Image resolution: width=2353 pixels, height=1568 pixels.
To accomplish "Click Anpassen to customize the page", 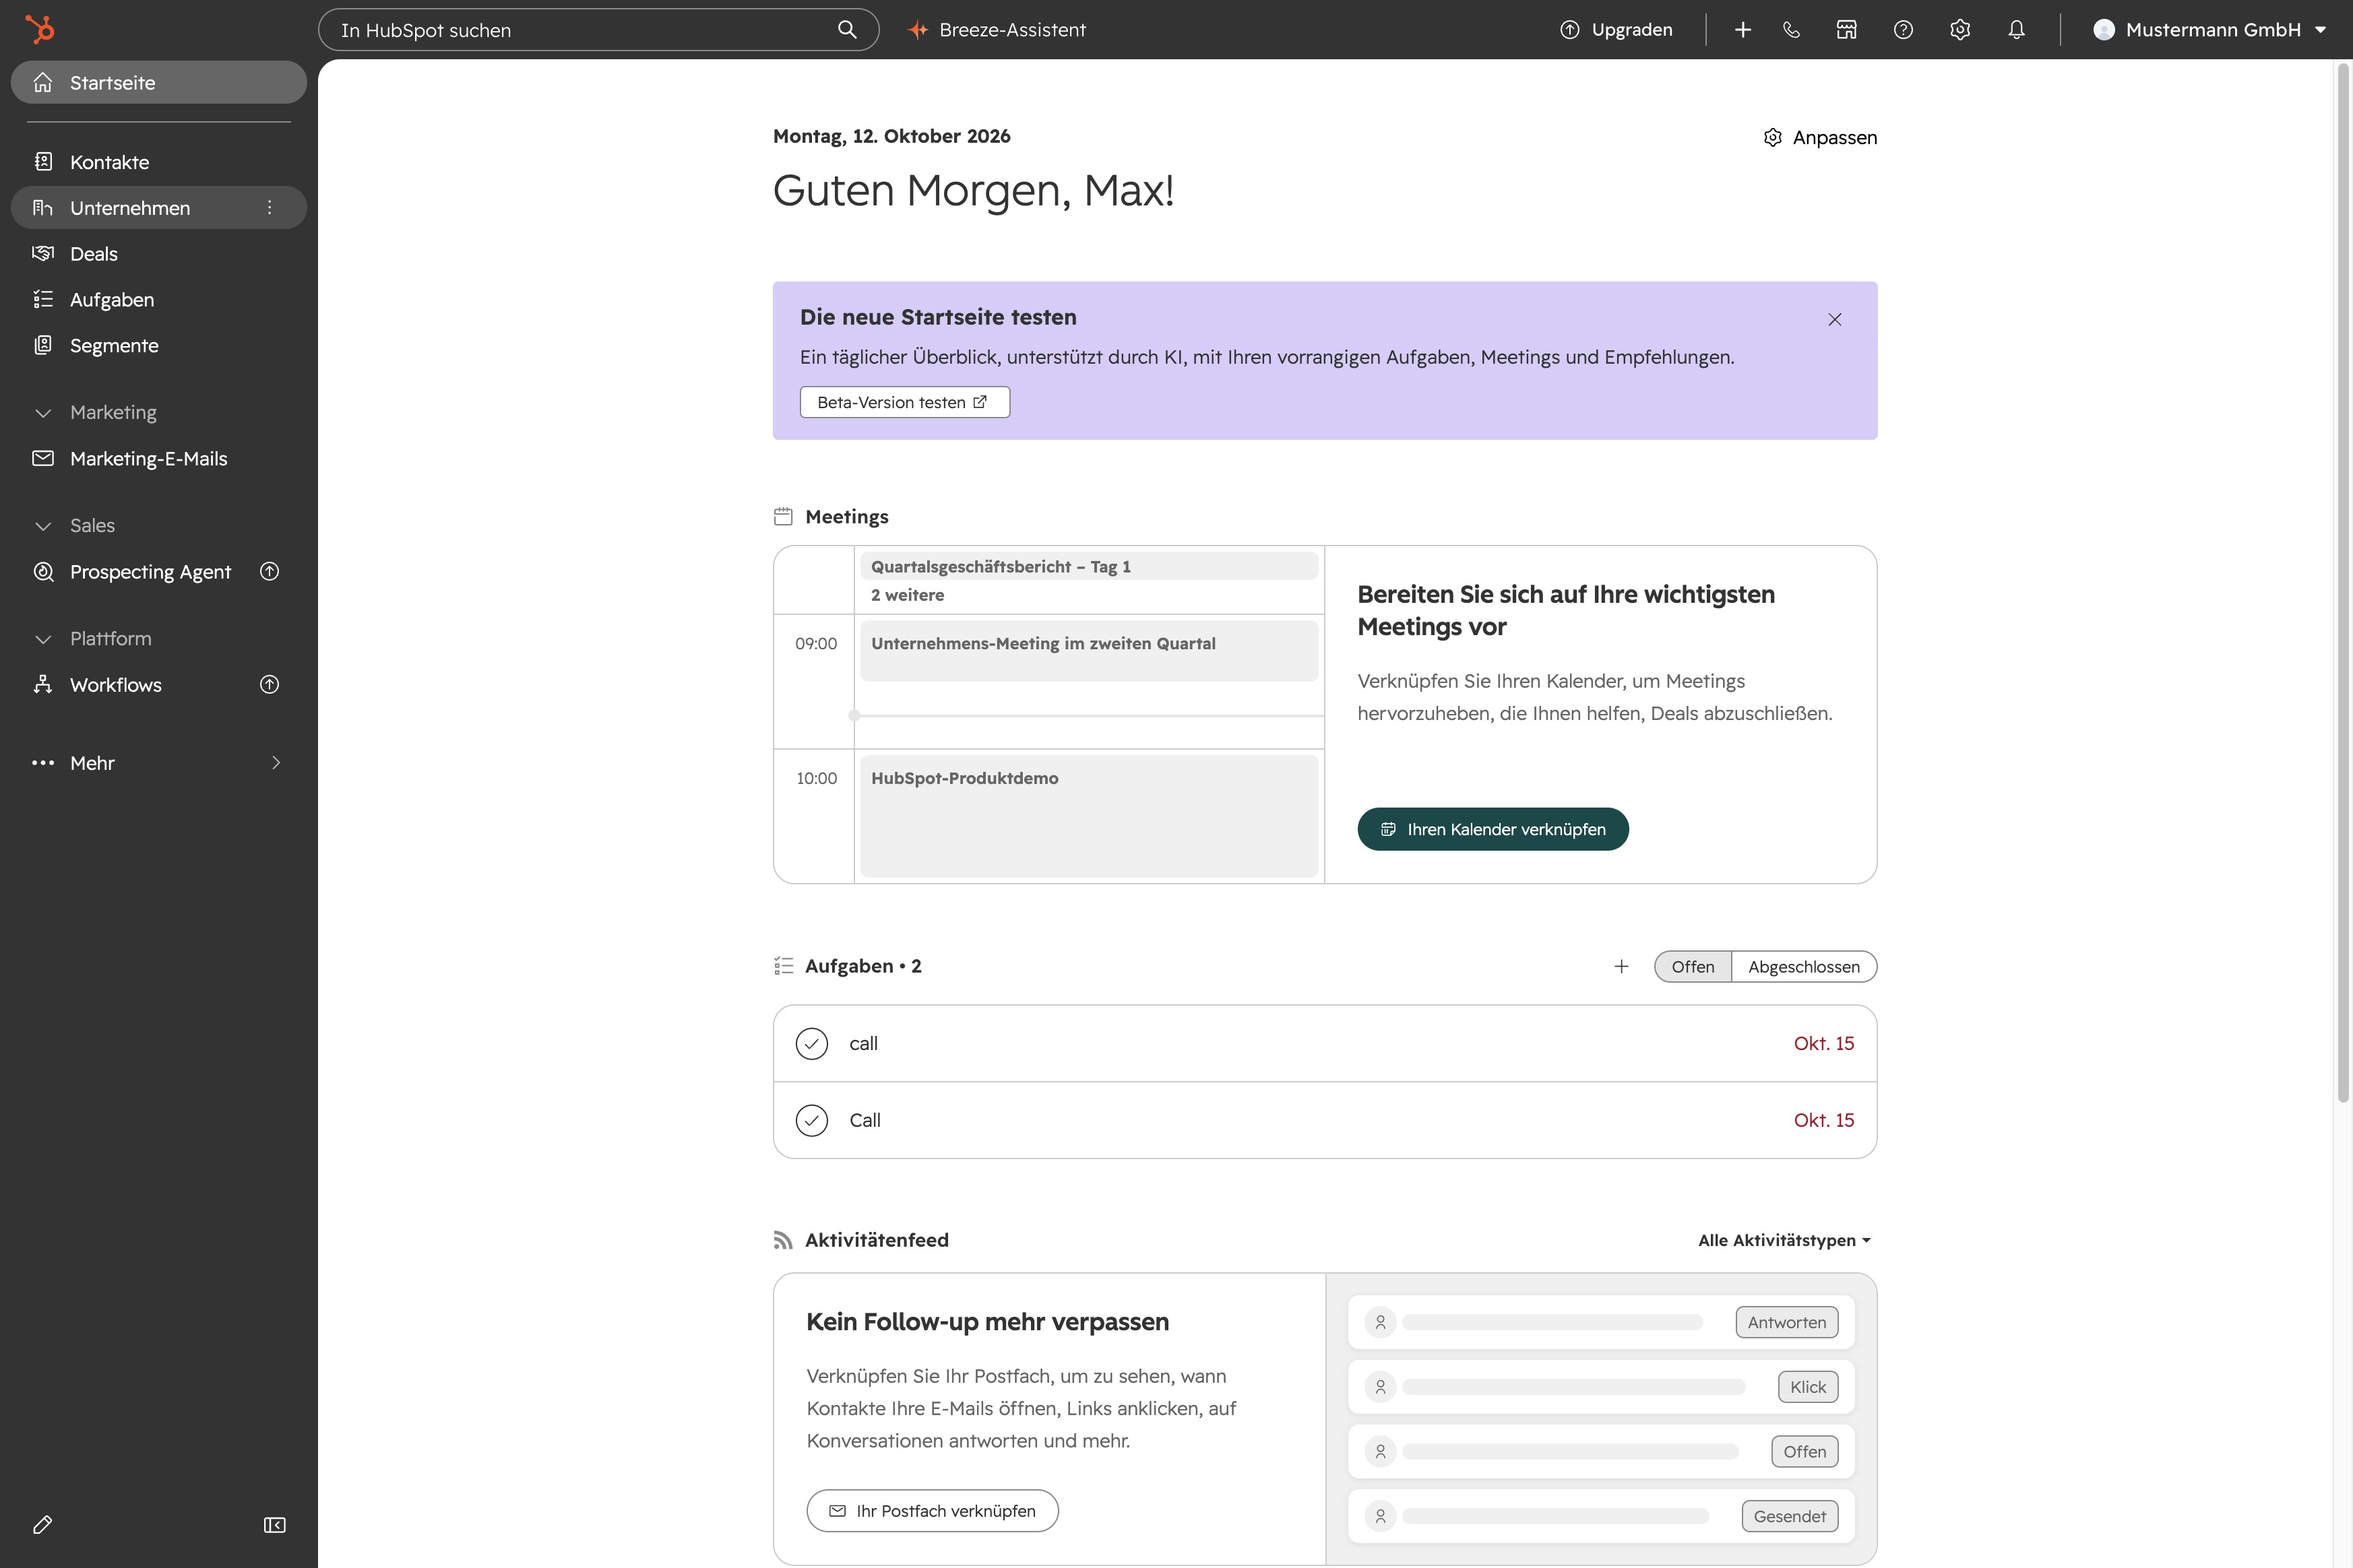I will pos(1820,137).
